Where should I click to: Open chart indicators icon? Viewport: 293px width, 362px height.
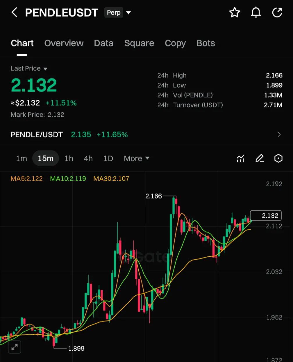point(241,158)
